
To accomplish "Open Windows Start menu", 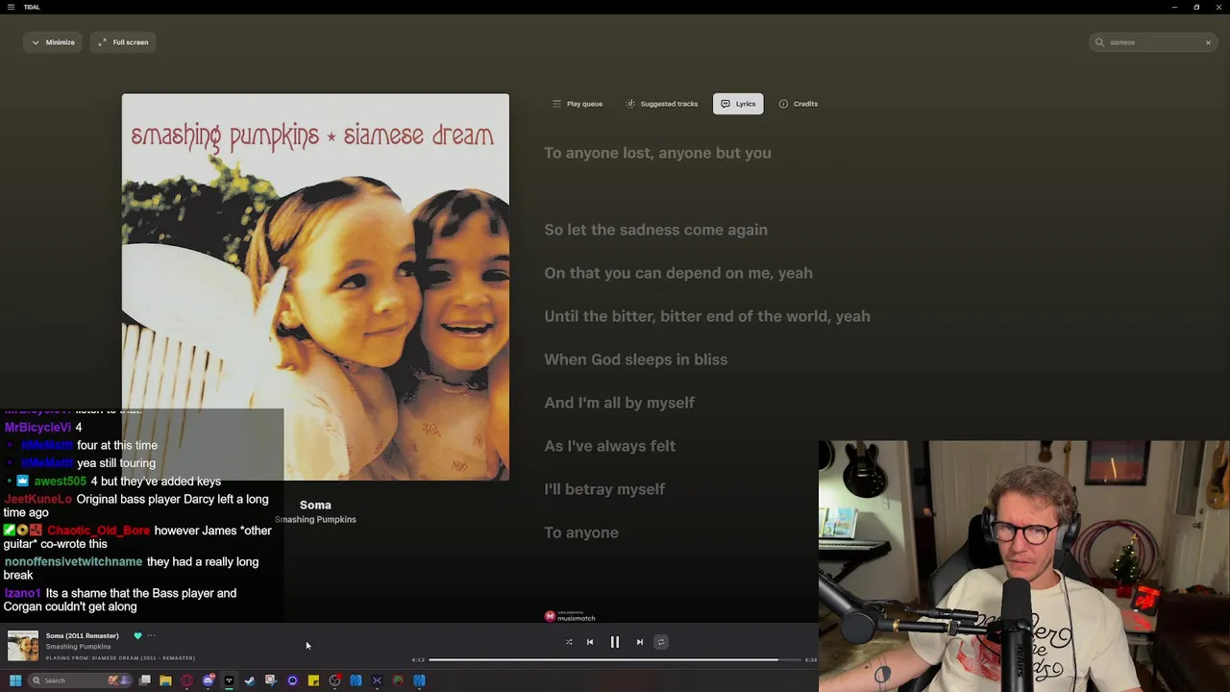I will pyautogui.click(x=15, y=680).
